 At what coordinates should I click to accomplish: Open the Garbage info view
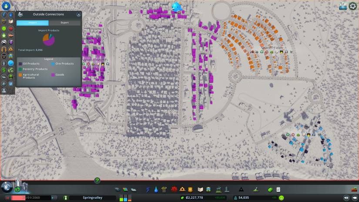point(4,21)
